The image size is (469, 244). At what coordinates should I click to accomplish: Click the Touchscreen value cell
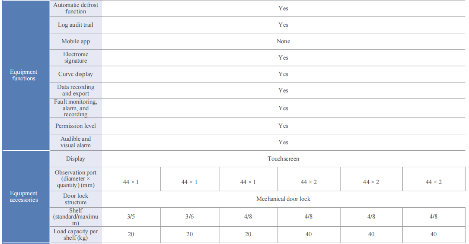click(283, 159)
